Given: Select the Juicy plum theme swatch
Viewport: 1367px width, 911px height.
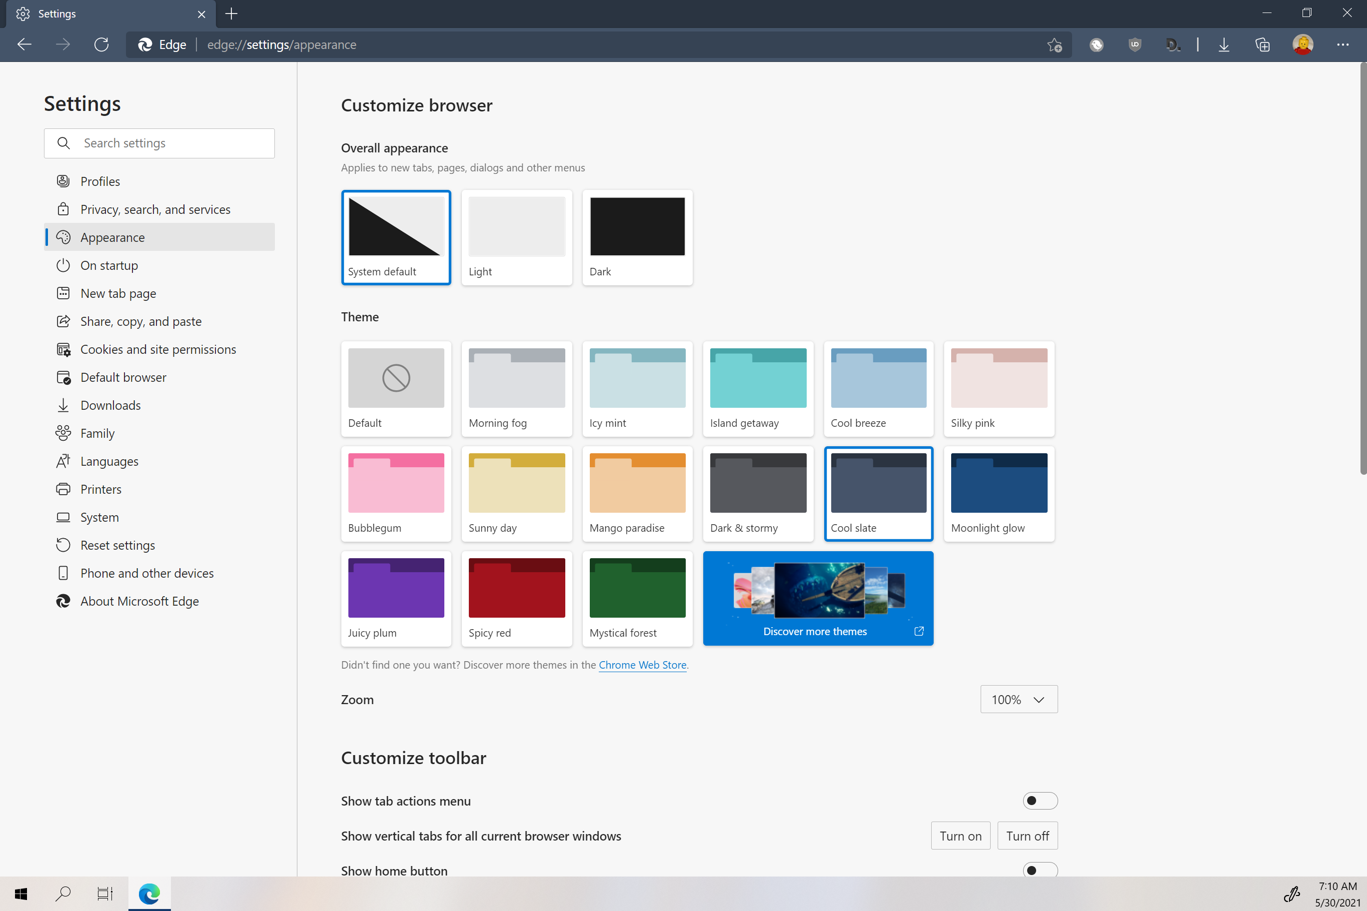Looking at the screenshot, I should tap(396, 599).
